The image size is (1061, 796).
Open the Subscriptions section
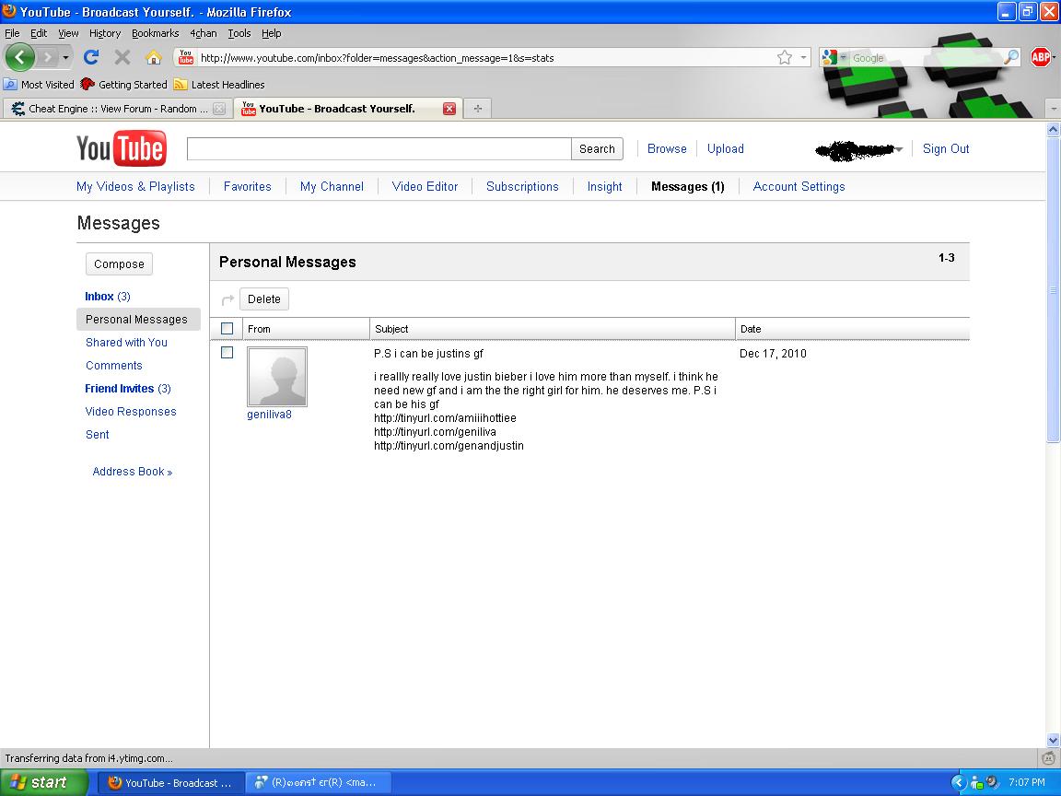522,187
